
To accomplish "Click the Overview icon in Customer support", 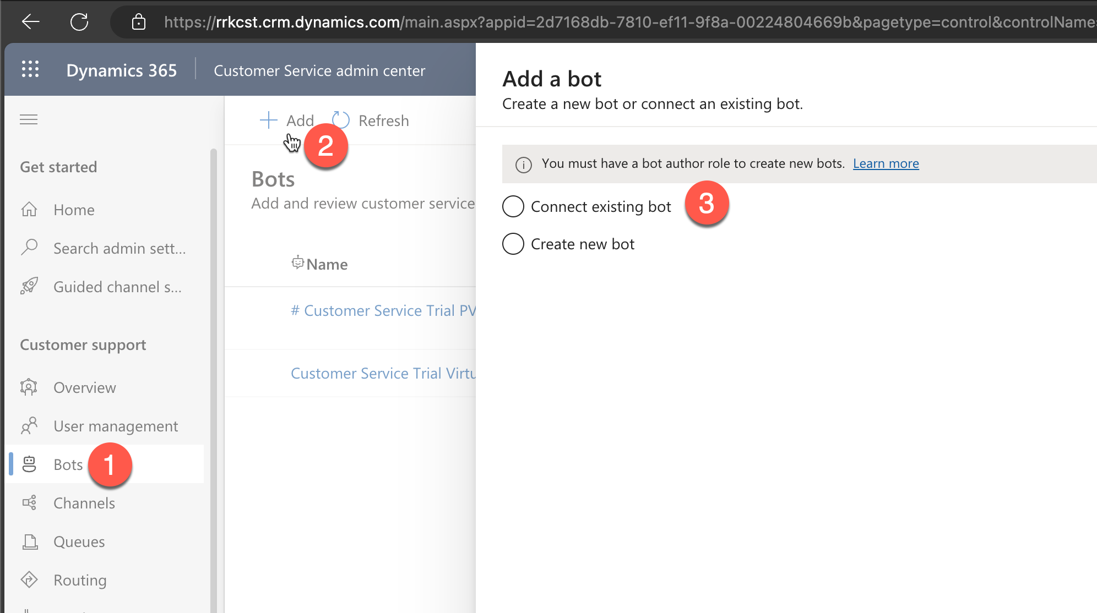I will point(29,387).
